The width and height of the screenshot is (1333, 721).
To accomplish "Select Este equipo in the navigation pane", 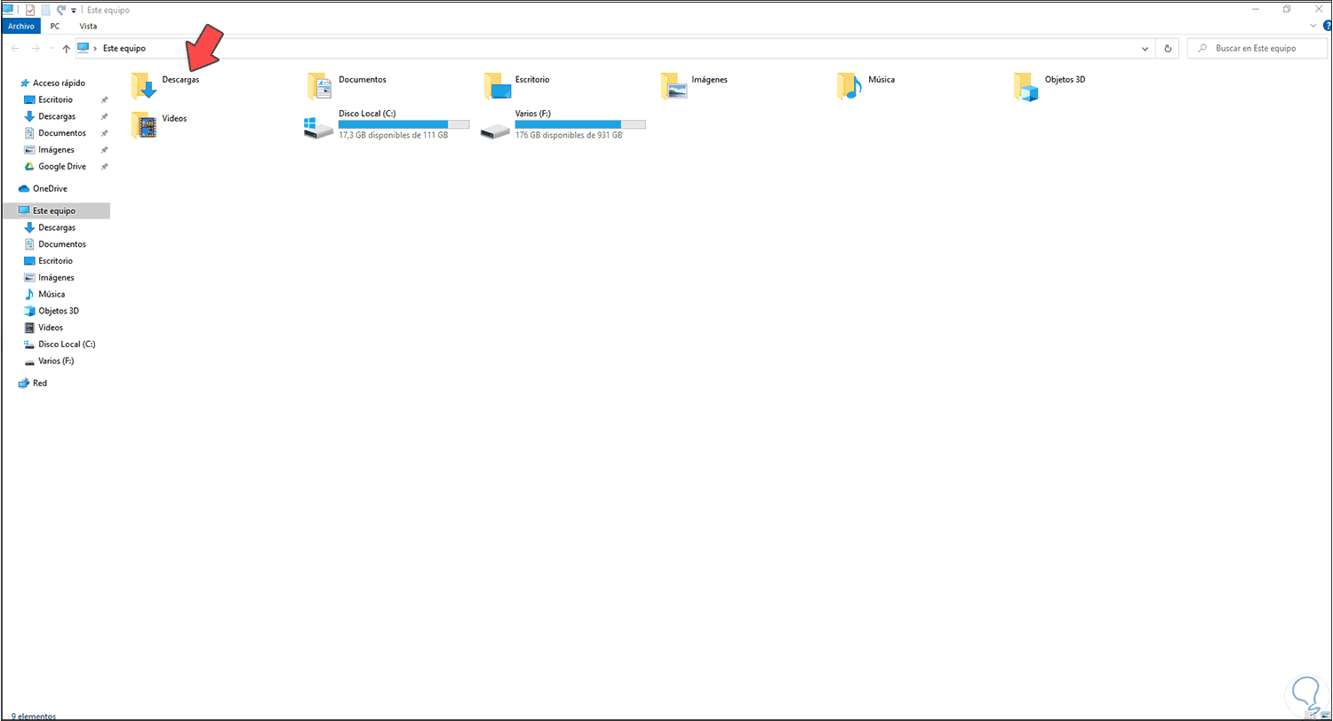I will point(56,210).
